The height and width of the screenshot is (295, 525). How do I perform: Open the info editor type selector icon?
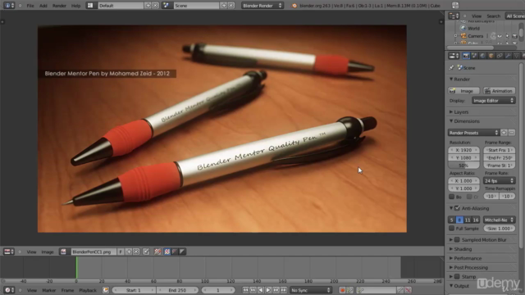9,6
